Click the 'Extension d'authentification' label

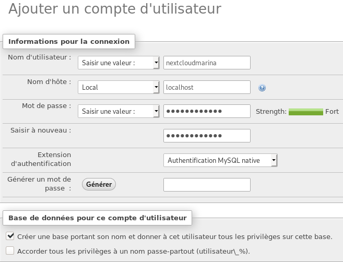click(x=41, y=159)
